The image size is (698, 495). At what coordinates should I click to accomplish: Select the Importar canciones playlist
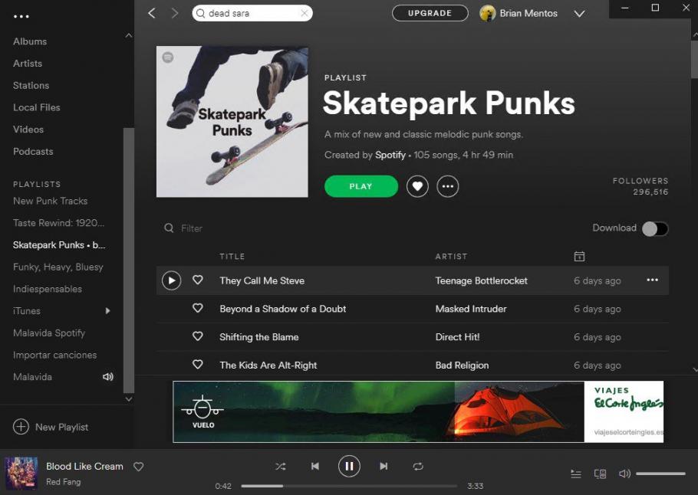[54, 355]
